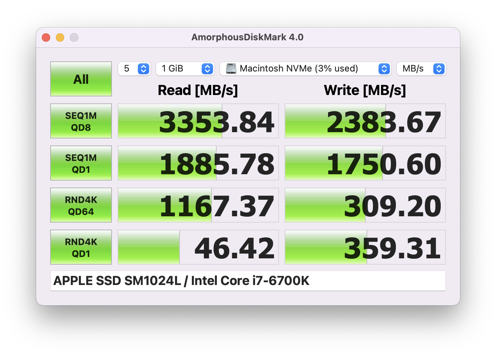Click the AmorphousDiskMark 4.0 window title

click(247, 37)
